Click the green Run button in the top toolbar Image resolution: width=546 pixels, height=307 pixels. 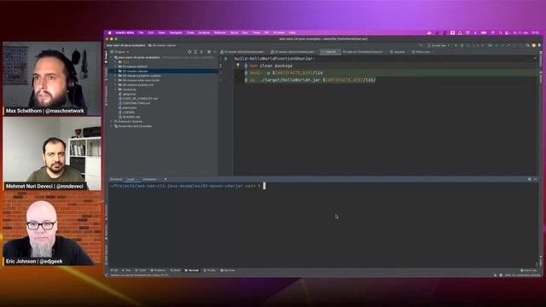pos(456,45)
